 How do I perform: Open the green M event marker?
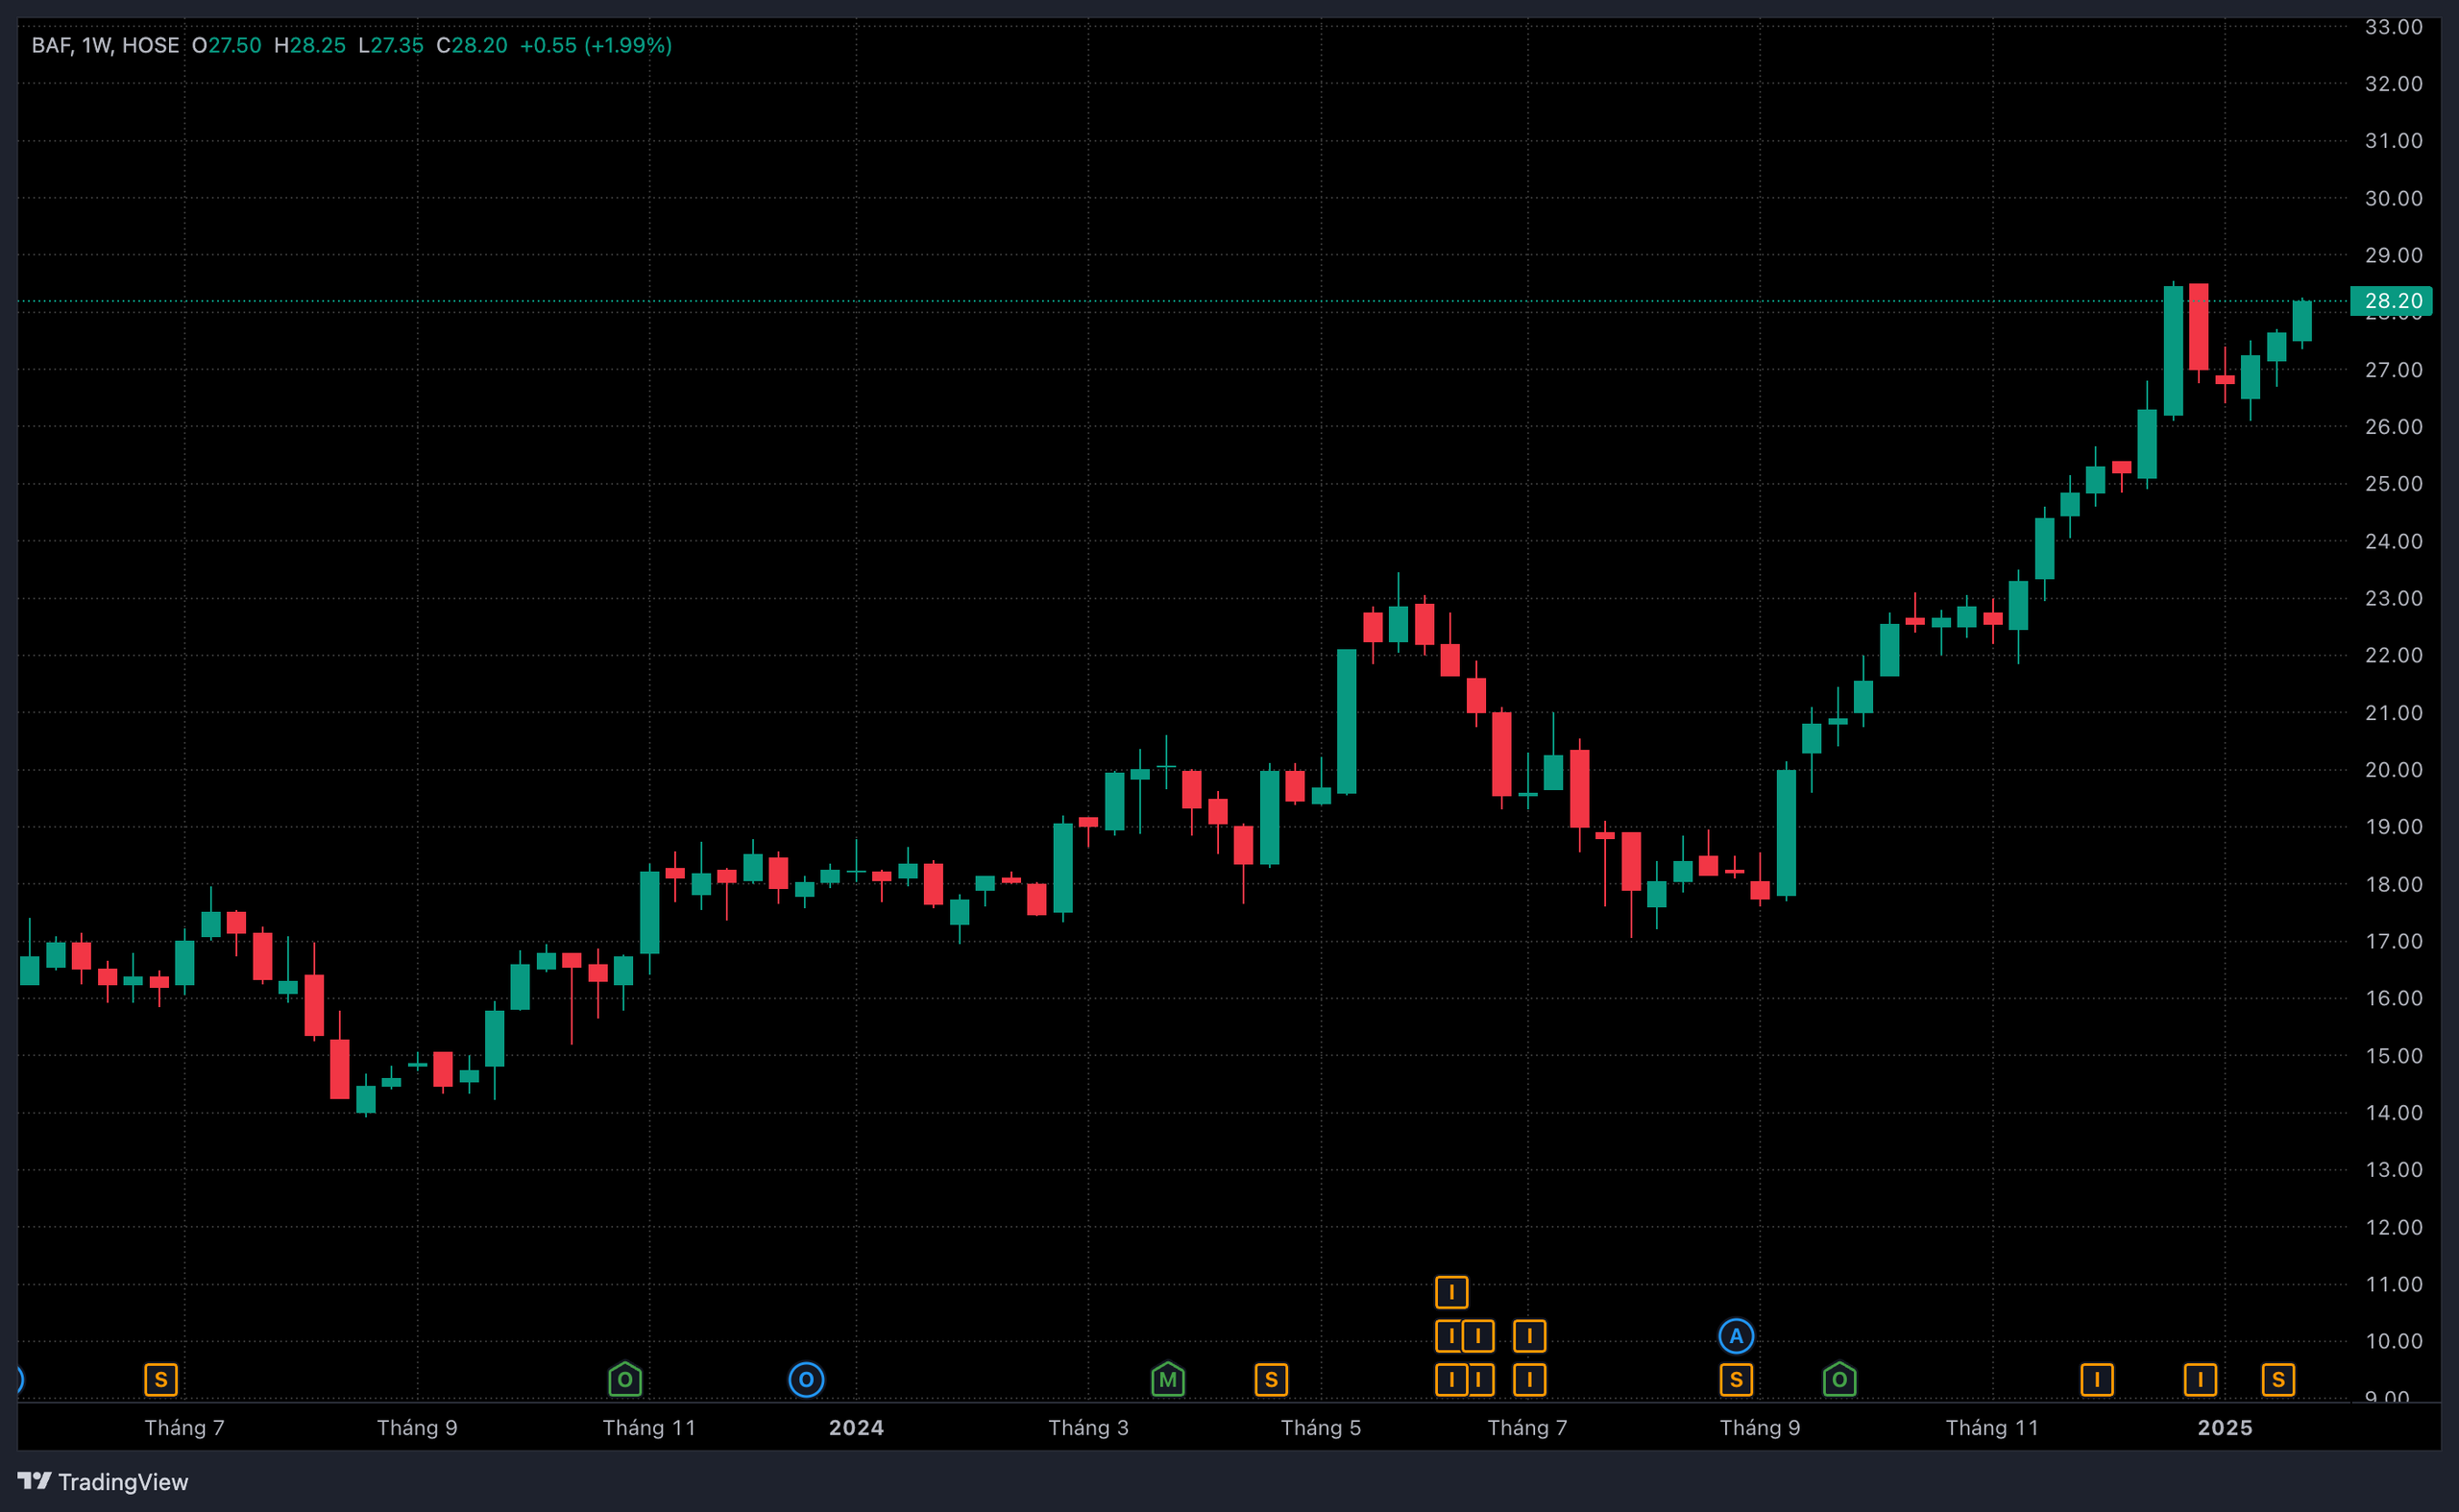(1167, 1379)
